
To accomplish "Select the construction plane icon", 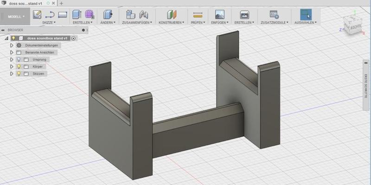I will pyautogui.click(x=172, y=14).
